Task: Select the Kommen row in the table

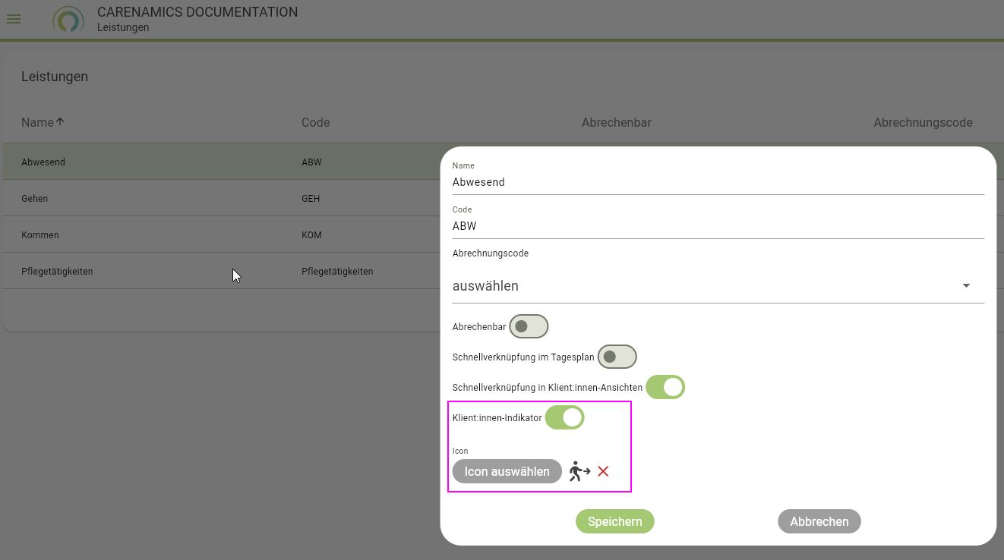Action: click(152, 234)
